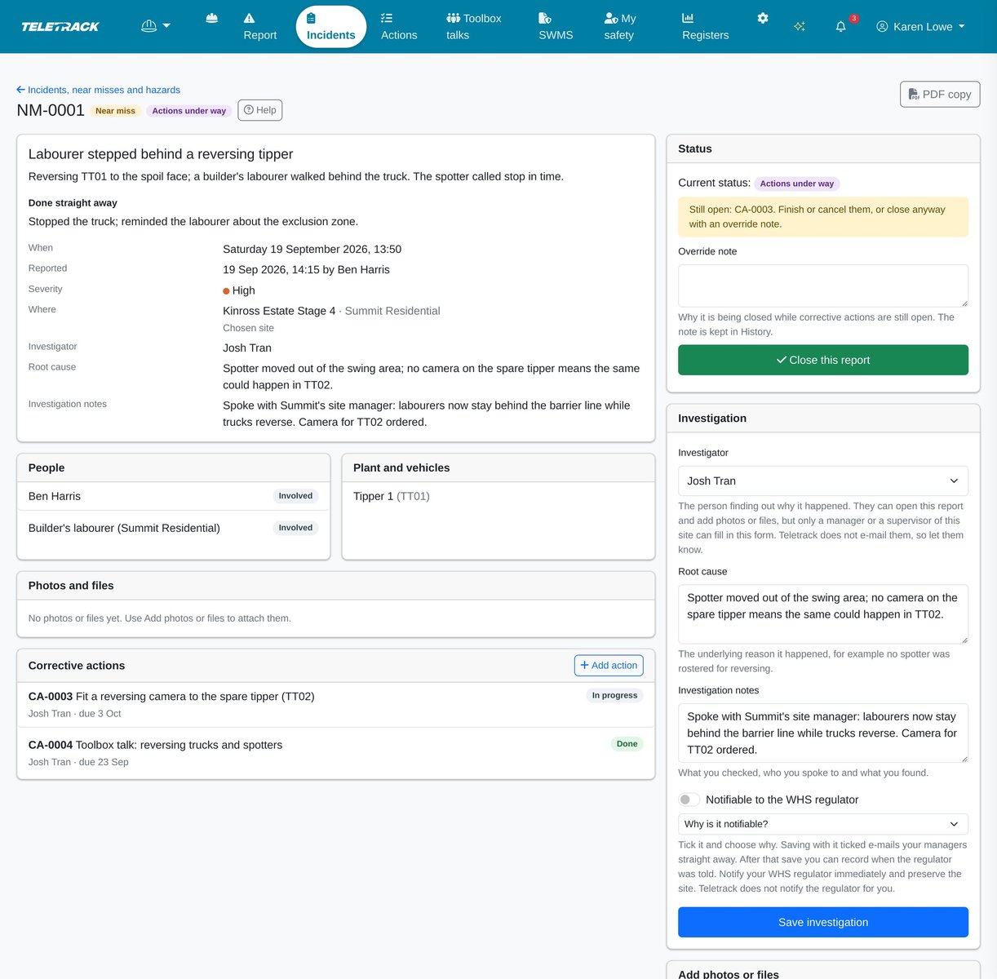Click Tipper 1 (TT01) vehicle entry
The height and width of the screenshot is (979, 997).
point(392,496)
